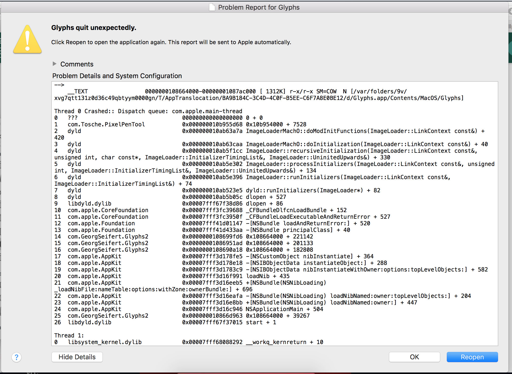The width and height of the screenshot is (512, 374).
Task: Click the OK button
Action: click(x=414, y=357)
